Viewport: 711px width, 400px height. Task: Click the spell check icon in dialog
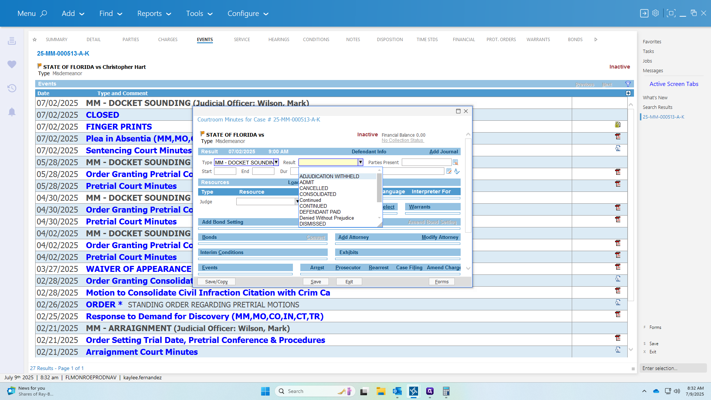[457, 171]
